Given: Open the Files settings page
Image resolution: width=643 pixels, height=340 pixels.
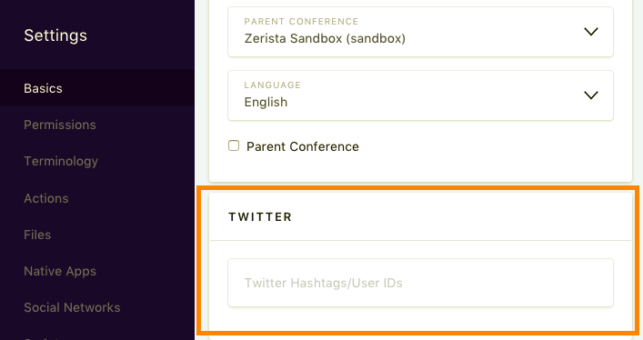Looking at the screenshot, I should (37, 235).
